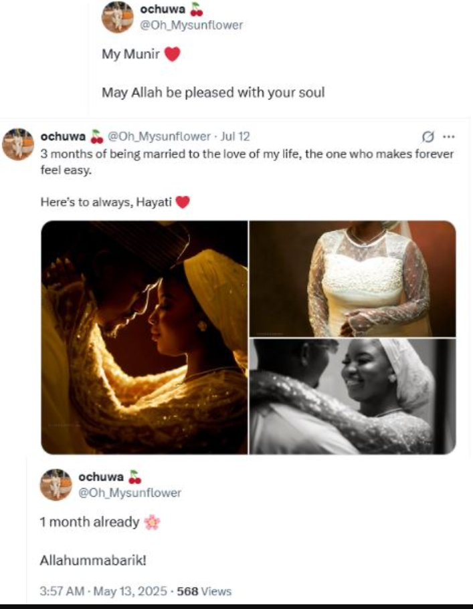Open the three-dot more options menu
This screenshot has height=609, width=473.
coord(448,136)
